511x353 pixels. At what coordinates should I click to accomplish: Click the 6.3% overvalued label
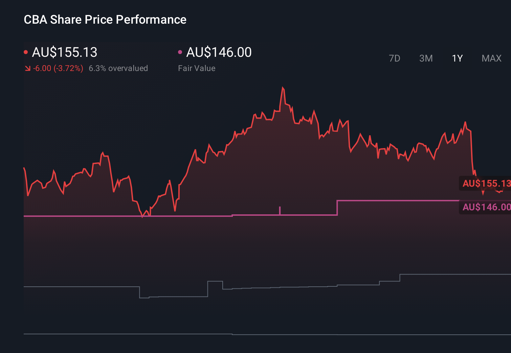coord(118,68)
